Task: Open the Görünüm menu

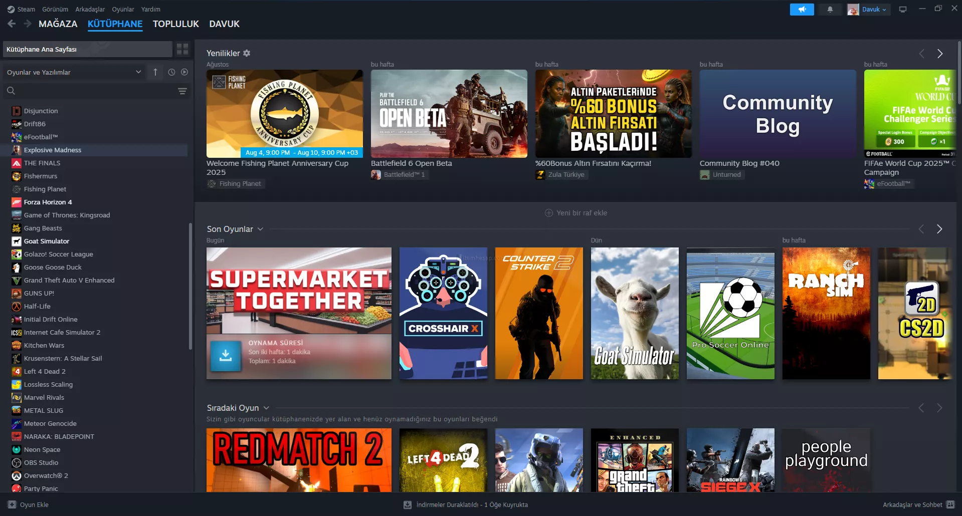Action: coord(55,9)
